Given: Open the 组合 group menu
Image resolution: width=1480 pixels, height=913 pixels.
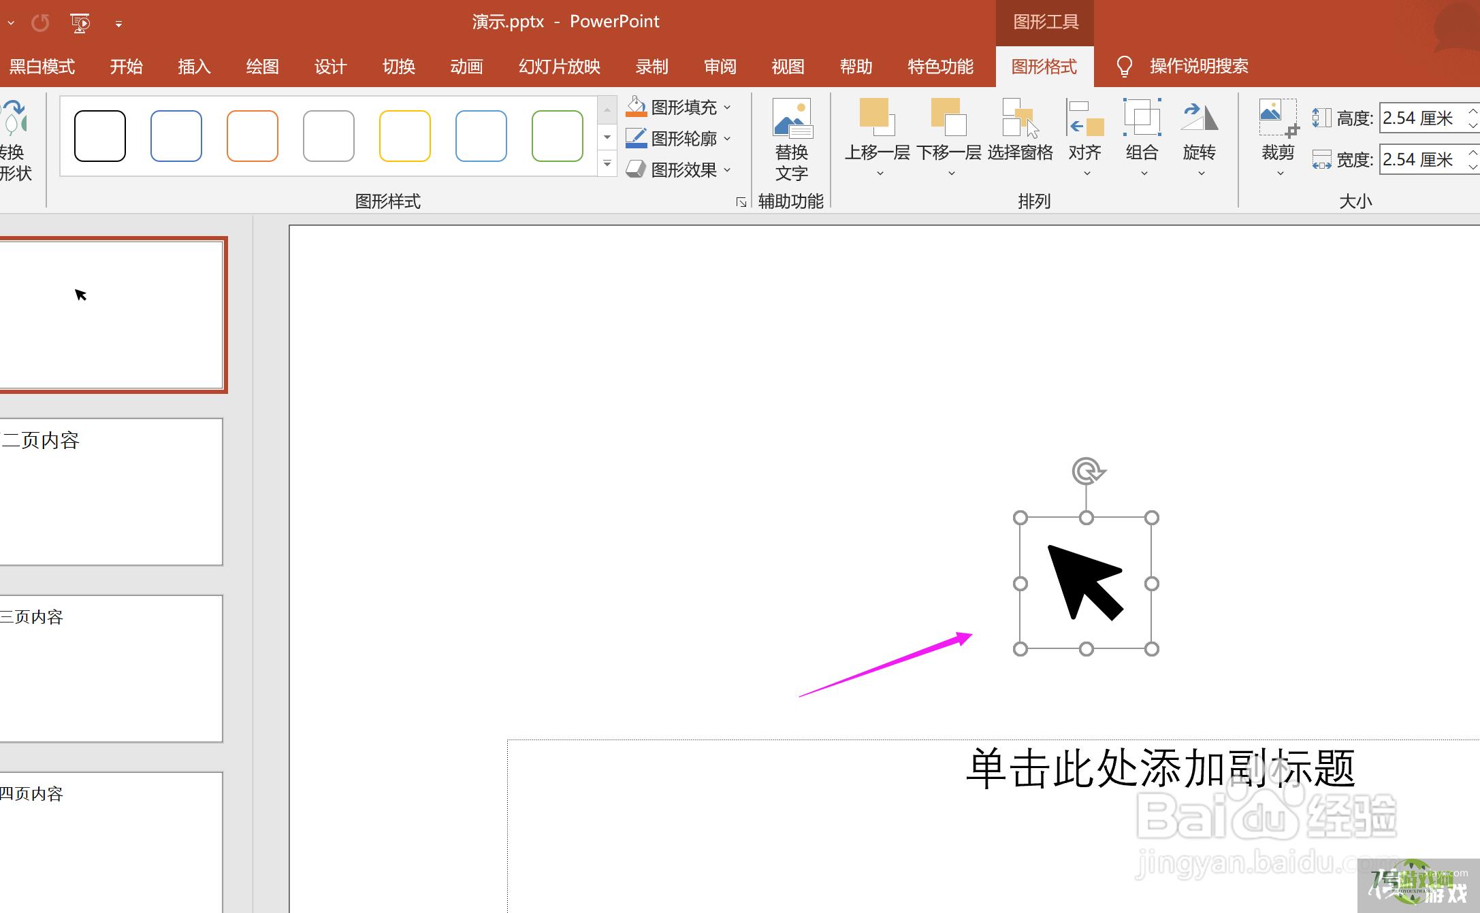Looking at the screenshot, I should (x=1142, y=138).
